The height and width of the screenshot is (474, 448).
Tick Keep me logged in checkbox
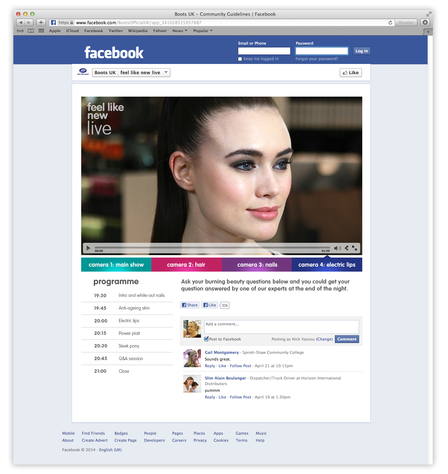[x=240, y=59]
